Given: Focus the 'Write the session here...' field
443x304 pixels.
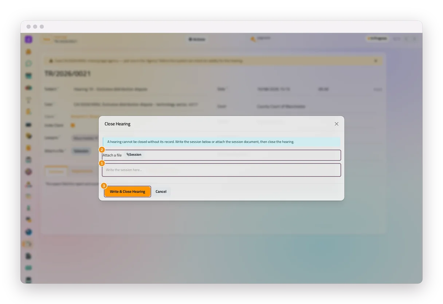Looking at the screenshot, I should click(x=221, y=170).
